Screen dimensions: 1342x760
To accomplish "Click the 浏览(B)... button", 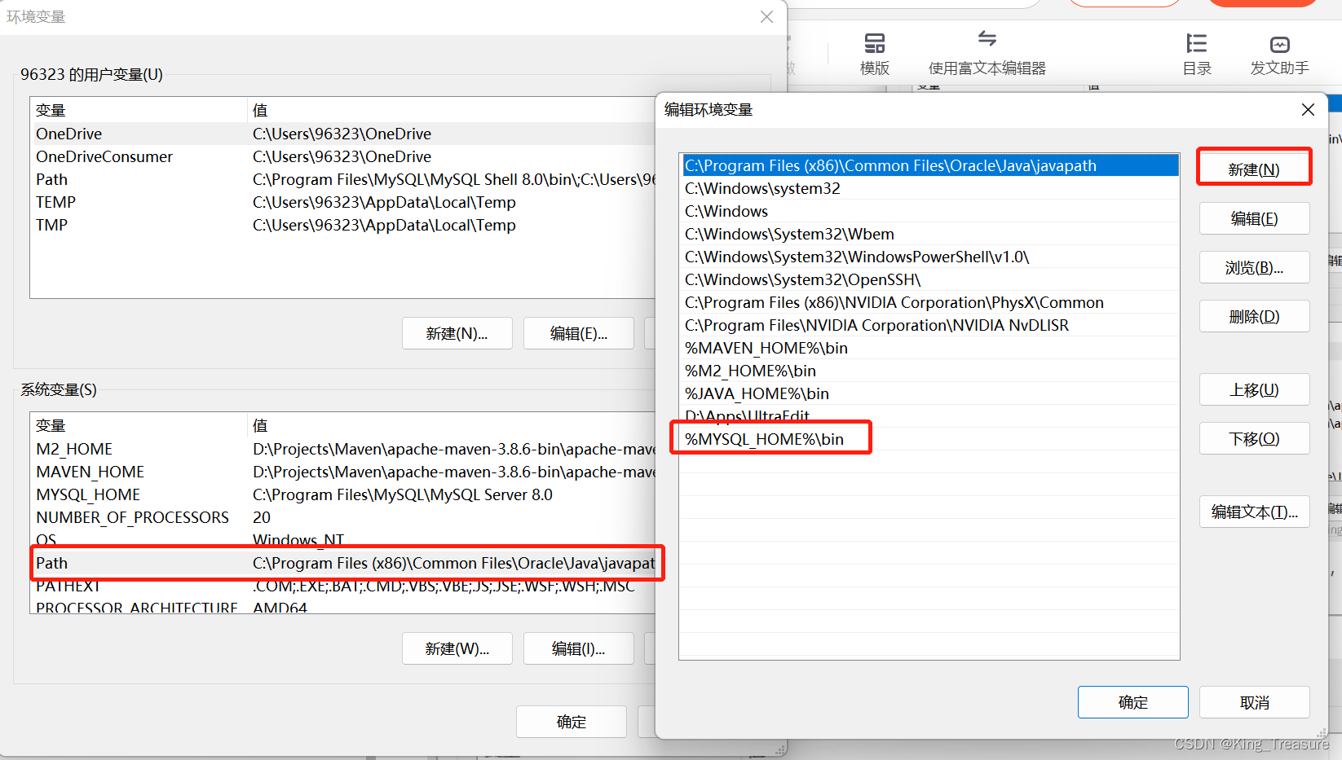I will click(1254, 267).
